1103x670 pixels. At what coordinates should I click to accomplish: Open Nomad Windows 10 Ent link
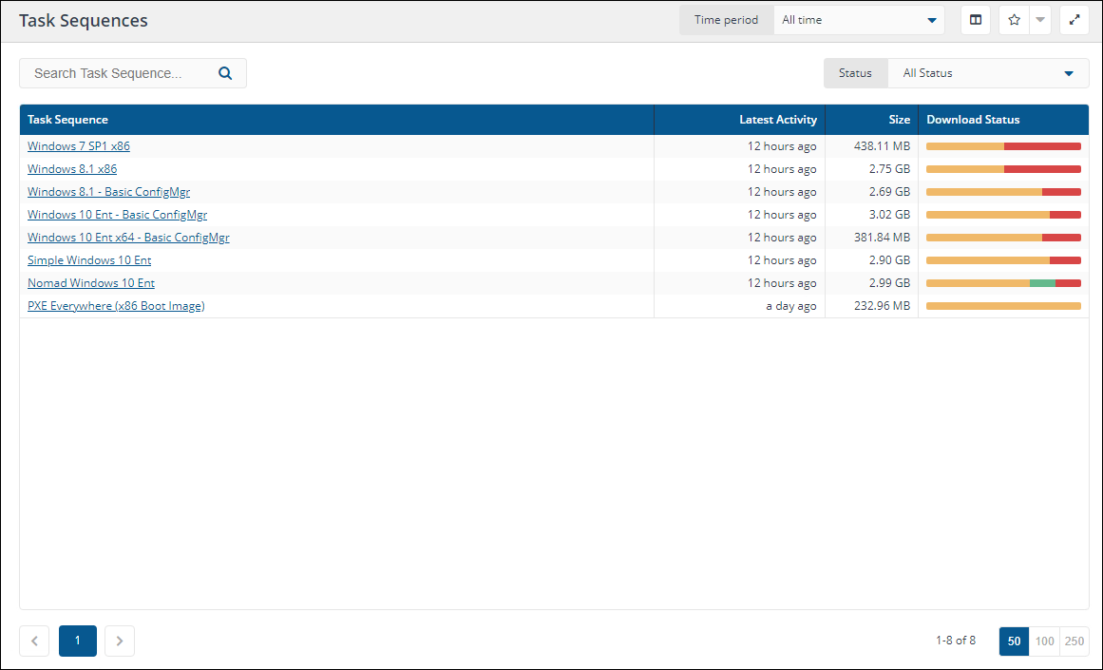click(91, 283)
